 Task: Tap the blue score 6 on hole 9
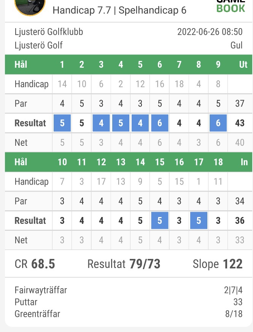(218, 123)
